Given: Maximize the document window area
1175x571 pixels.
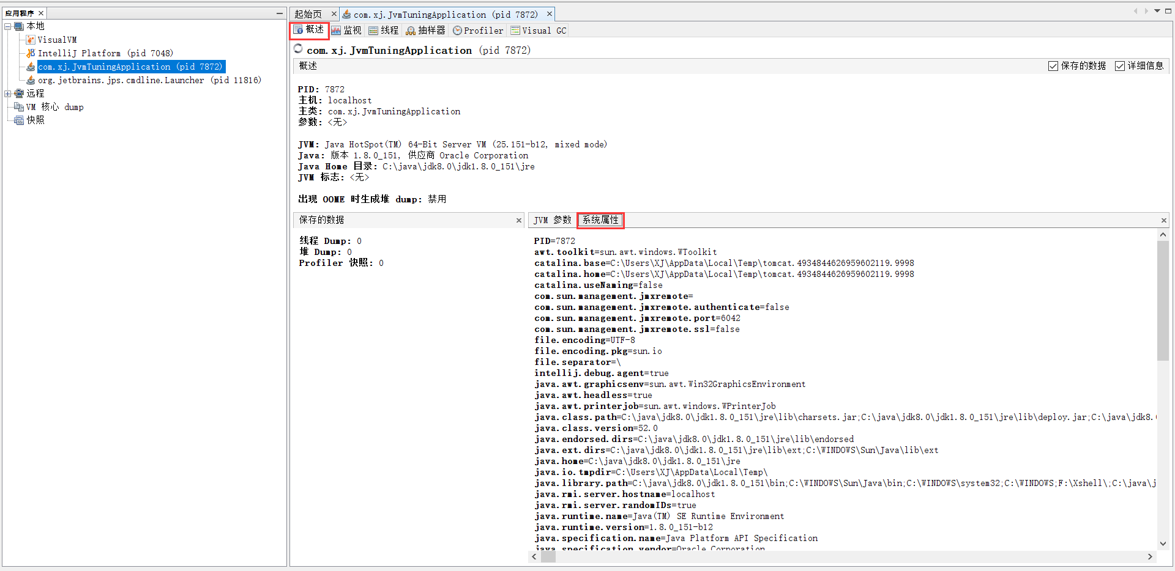Looking at the screenshot, I should pyautogui.click(x=1168, y=11).
